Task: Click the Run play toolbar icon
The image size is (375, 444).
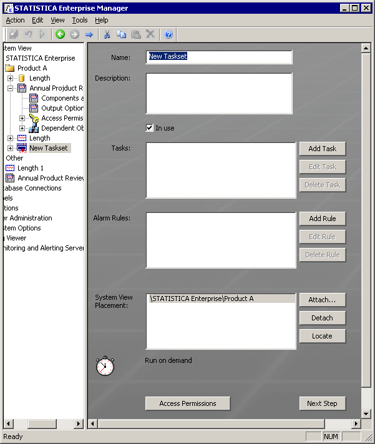Action: click(42, 34)
